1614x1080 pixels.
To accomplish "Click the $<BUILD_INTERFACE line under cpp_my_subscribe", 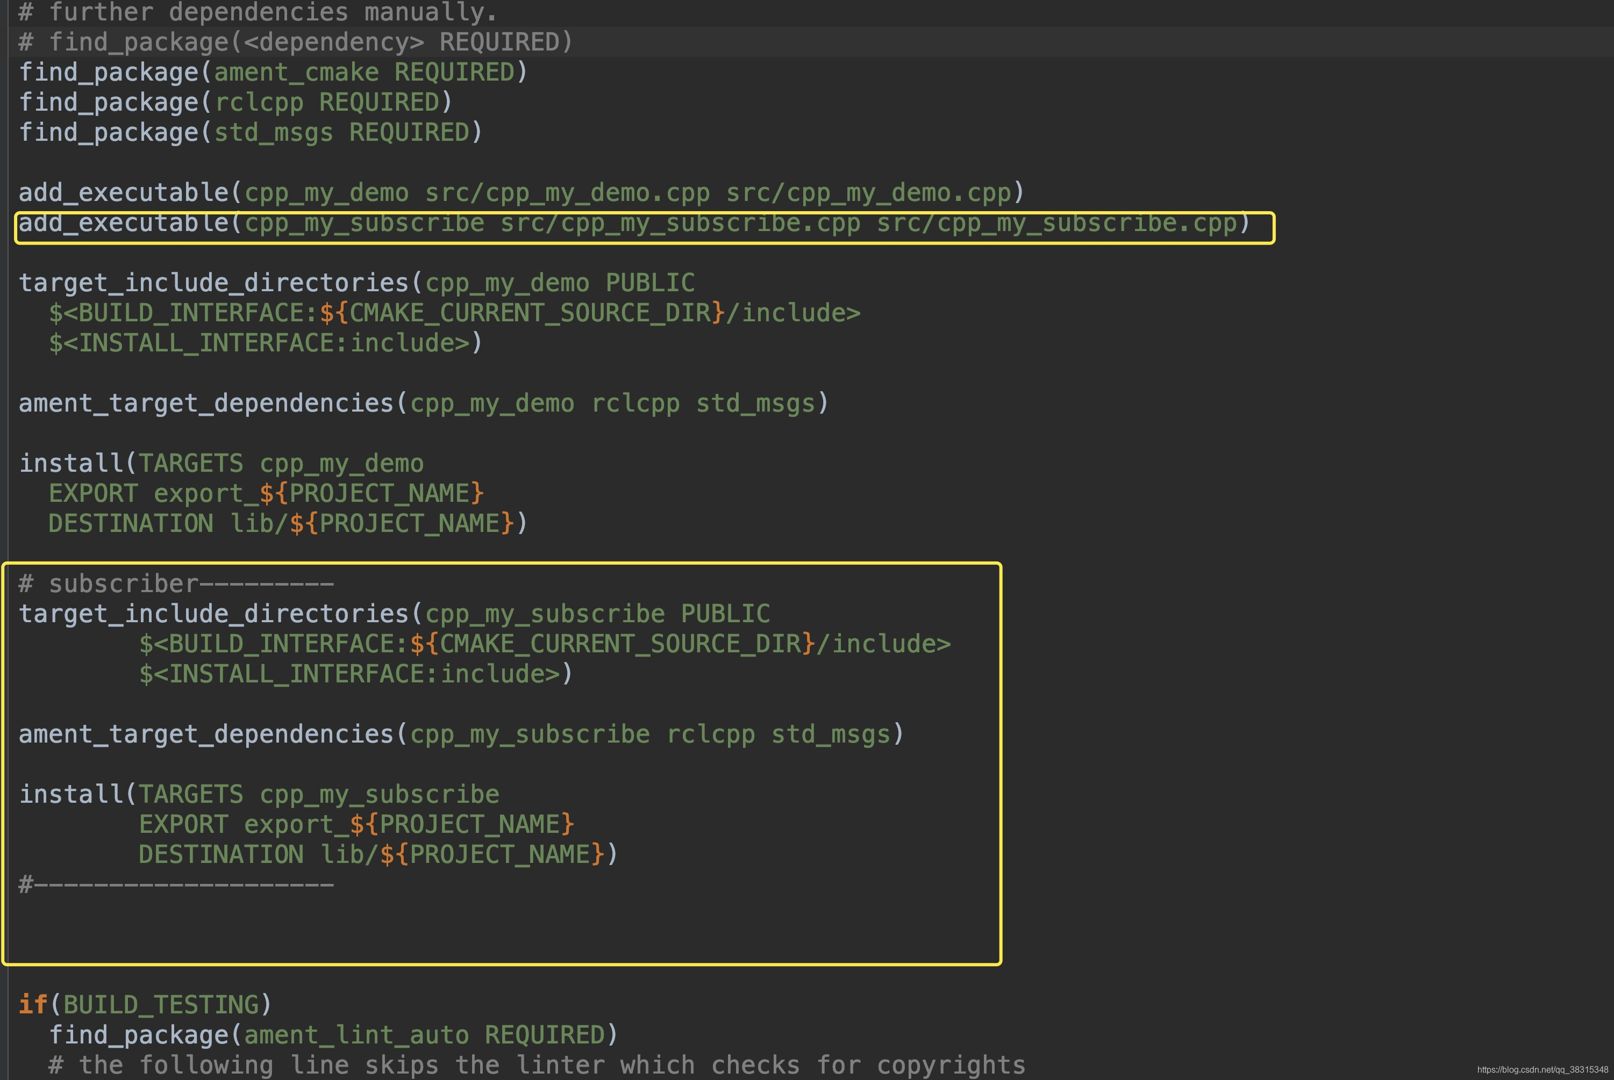I will [x=545, y=645].
